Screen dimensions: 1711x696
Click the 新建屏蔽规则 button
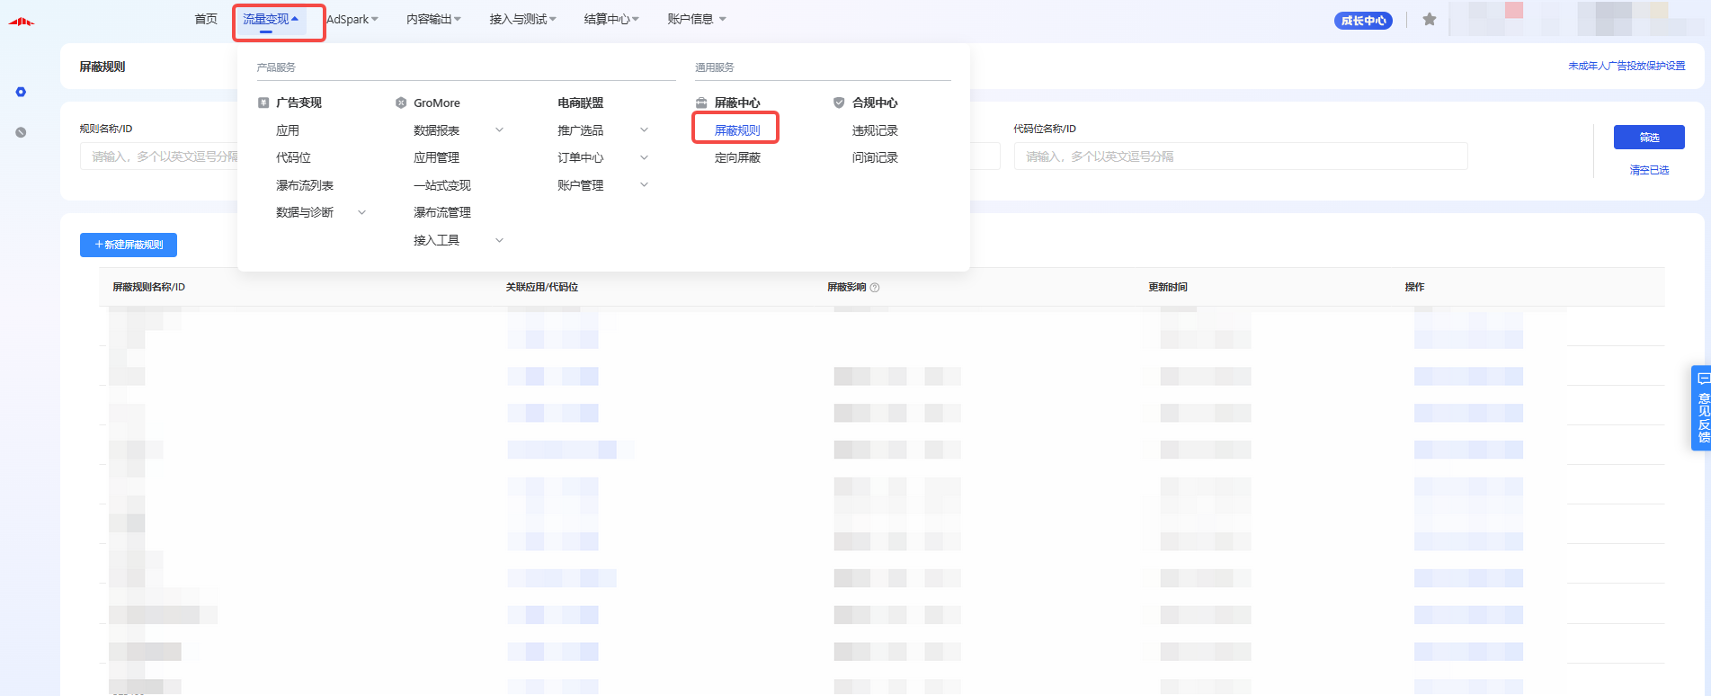coord(129,245)
